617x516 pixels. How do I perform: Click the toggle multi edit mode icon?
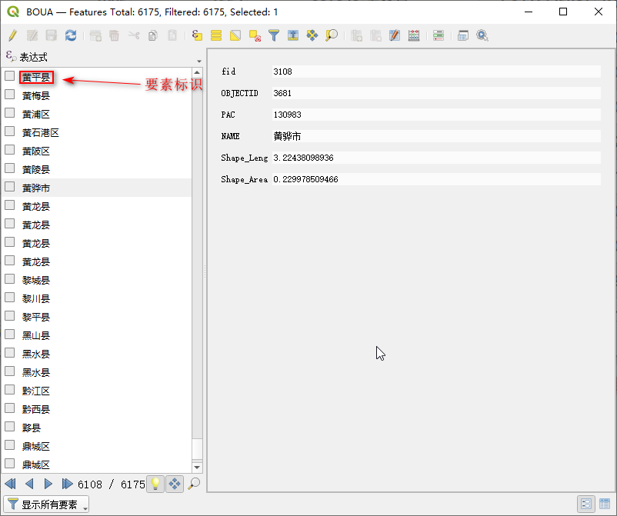pyautogui.click(x=32, y=35)
